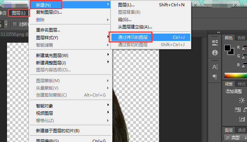The image size is (247, 142).
Task: Pick a color from the spectrum ramp
Action: point(236,76)
